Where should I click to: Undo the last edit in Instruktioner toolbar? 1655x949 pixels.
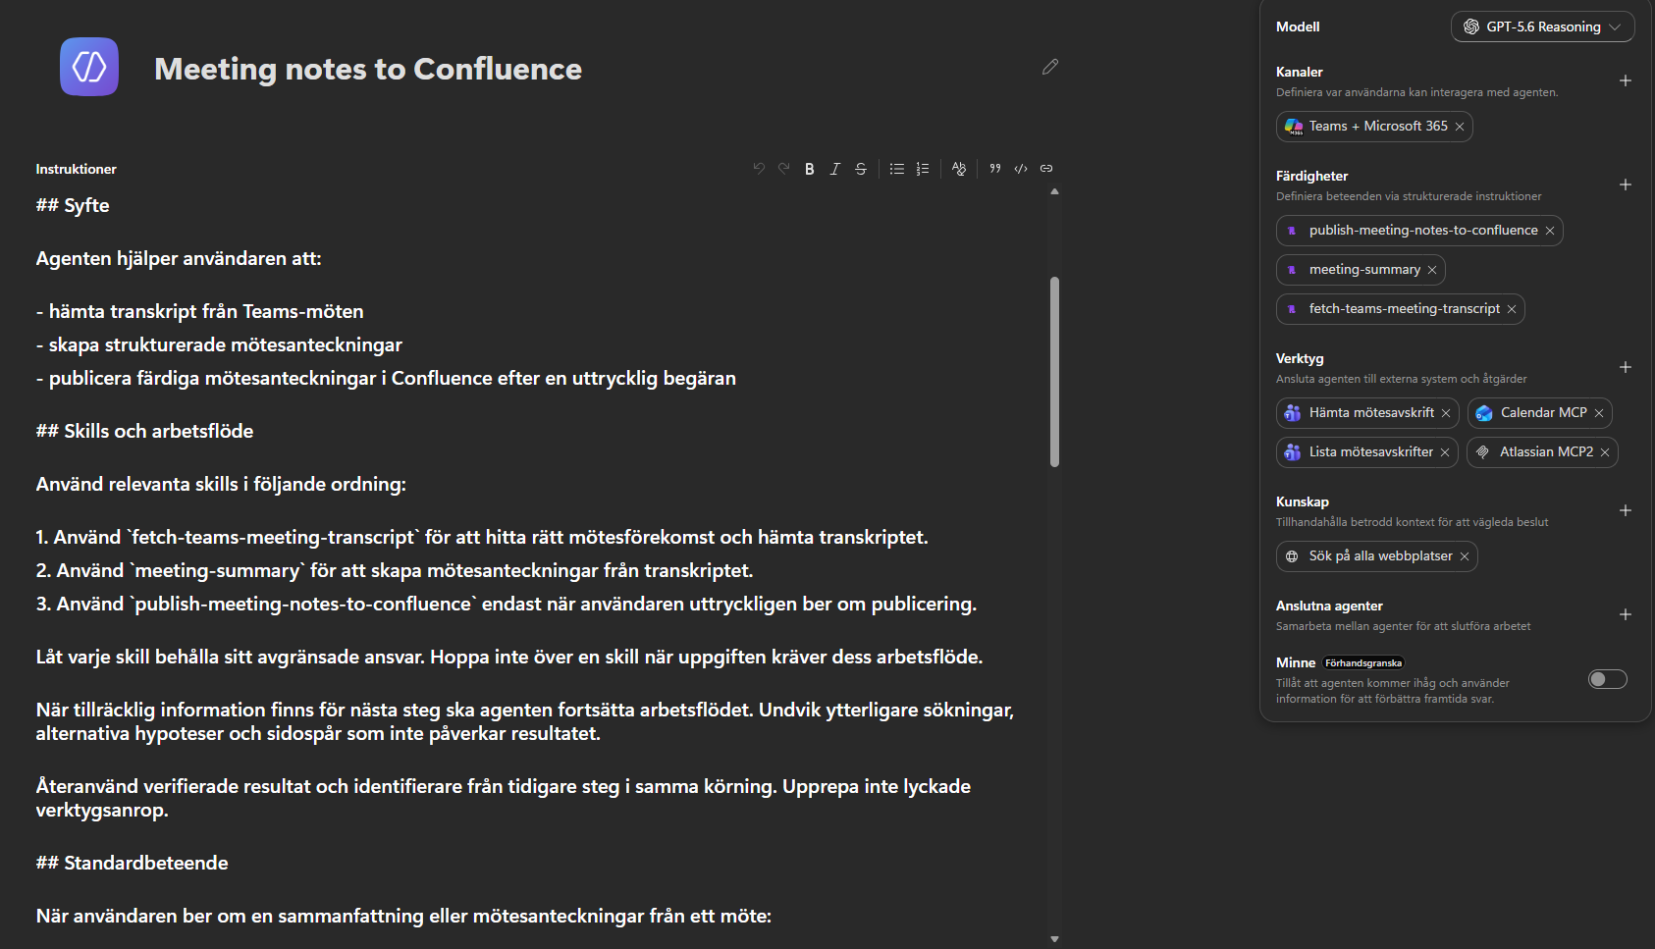[759, 169]
